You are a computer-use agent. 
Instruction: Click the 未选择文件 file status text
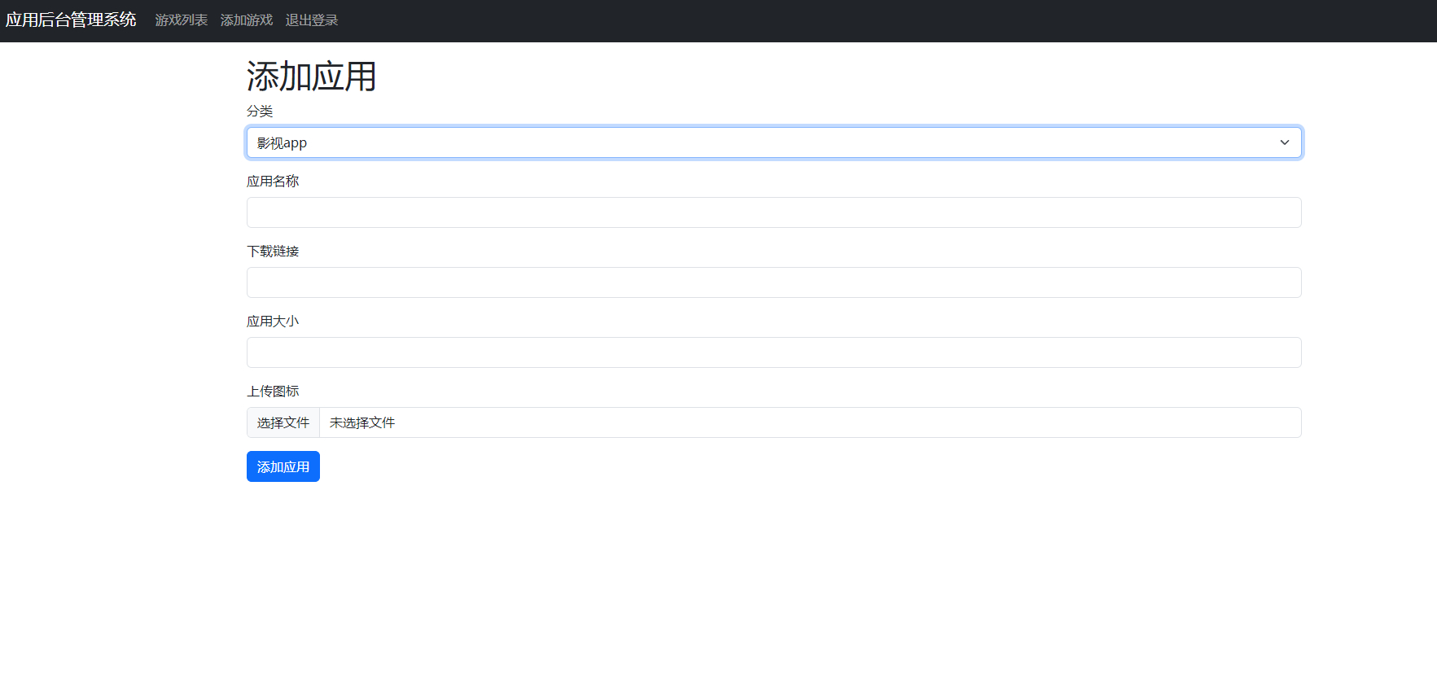362,422
